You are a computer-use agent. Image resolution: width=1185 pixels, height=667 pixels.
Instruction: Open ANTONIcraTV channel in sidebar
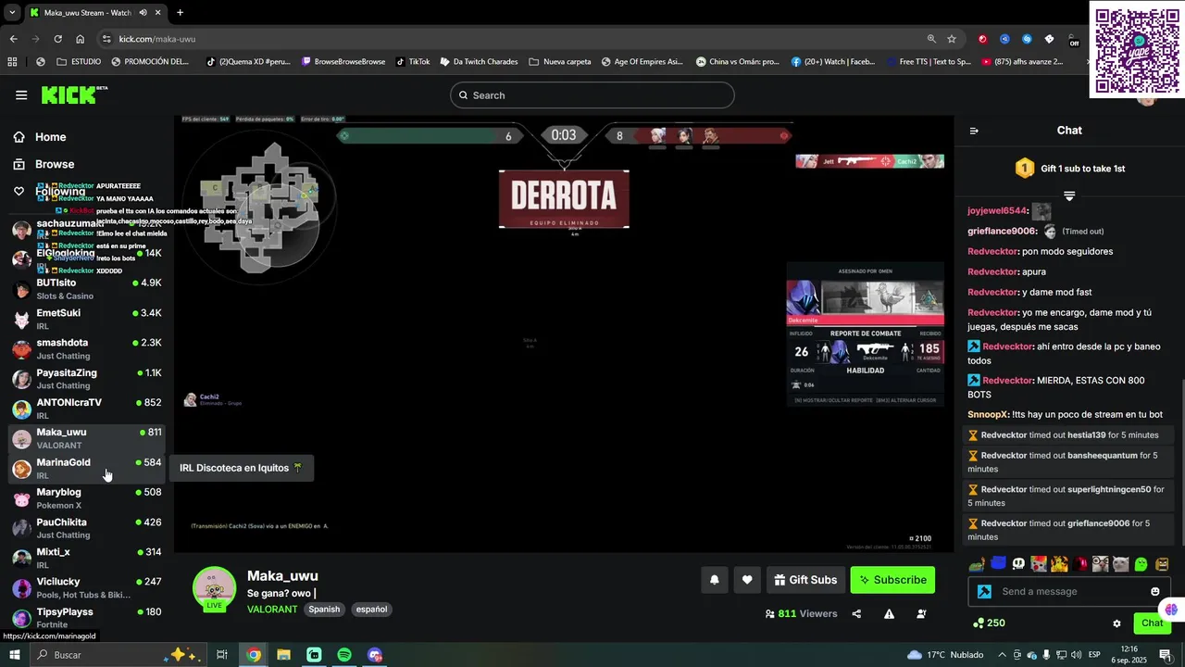[87, 409]
